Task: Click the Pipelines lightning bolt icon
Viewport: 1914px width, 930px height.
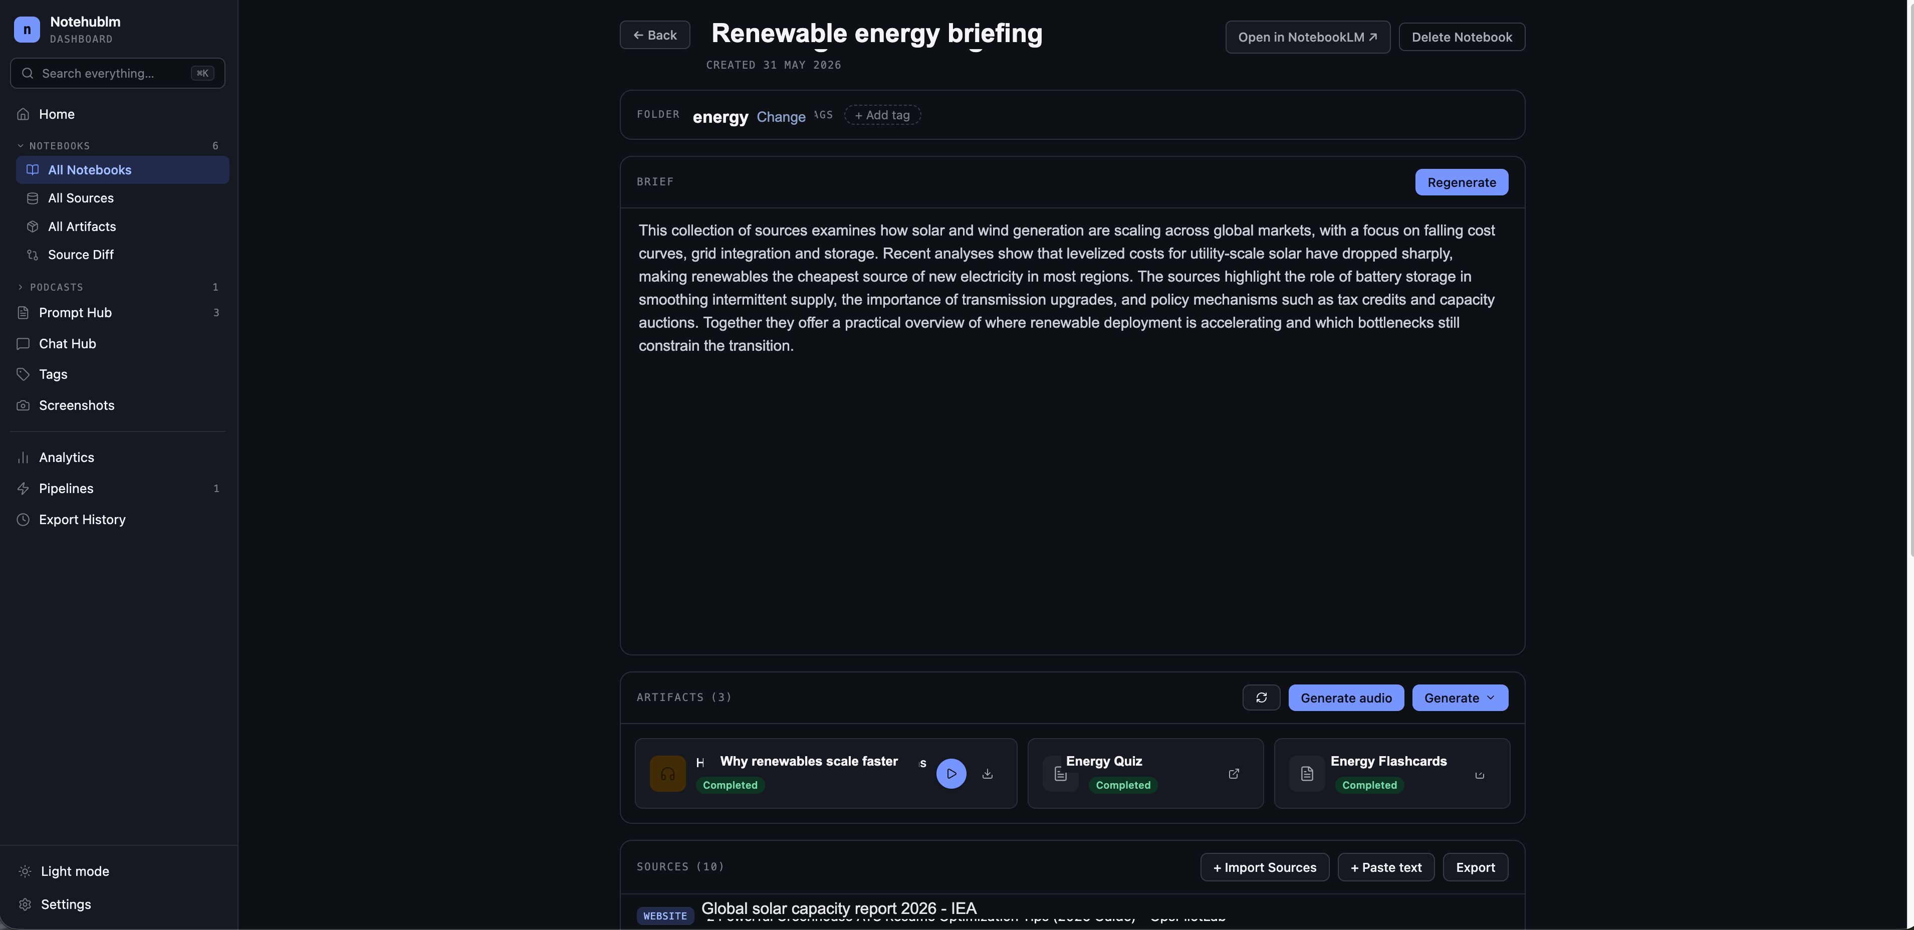Action: 23,488
